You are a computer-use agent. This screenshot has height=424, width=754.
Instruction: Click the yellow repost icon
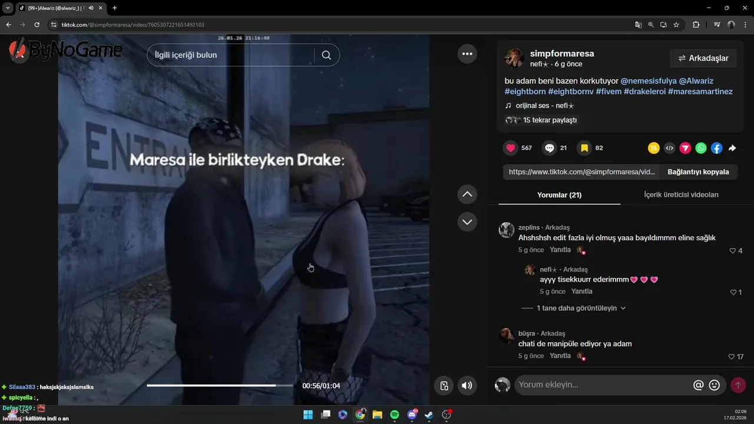(653, 148)
